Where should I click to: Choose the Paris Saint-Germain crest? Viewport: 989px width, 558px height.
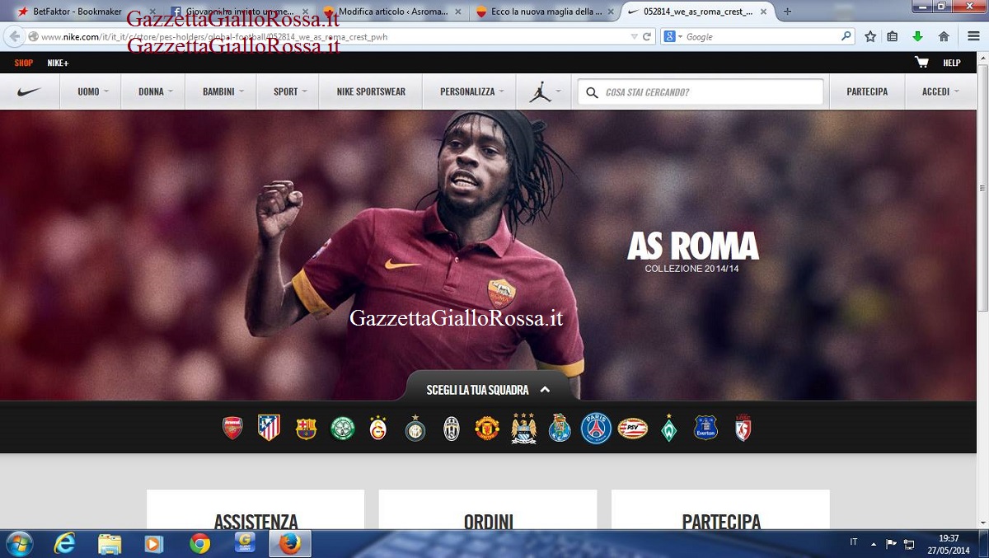click(596, 429)
